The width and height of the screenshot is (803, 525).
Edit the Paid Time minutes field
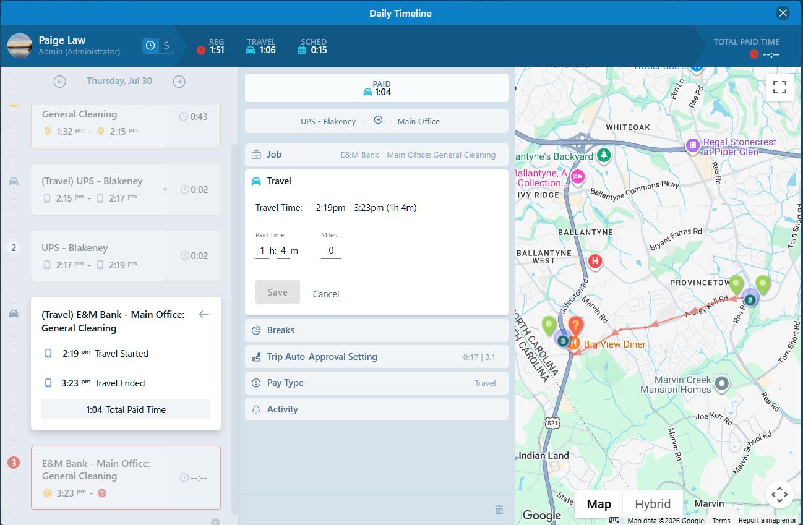[283, 250]
